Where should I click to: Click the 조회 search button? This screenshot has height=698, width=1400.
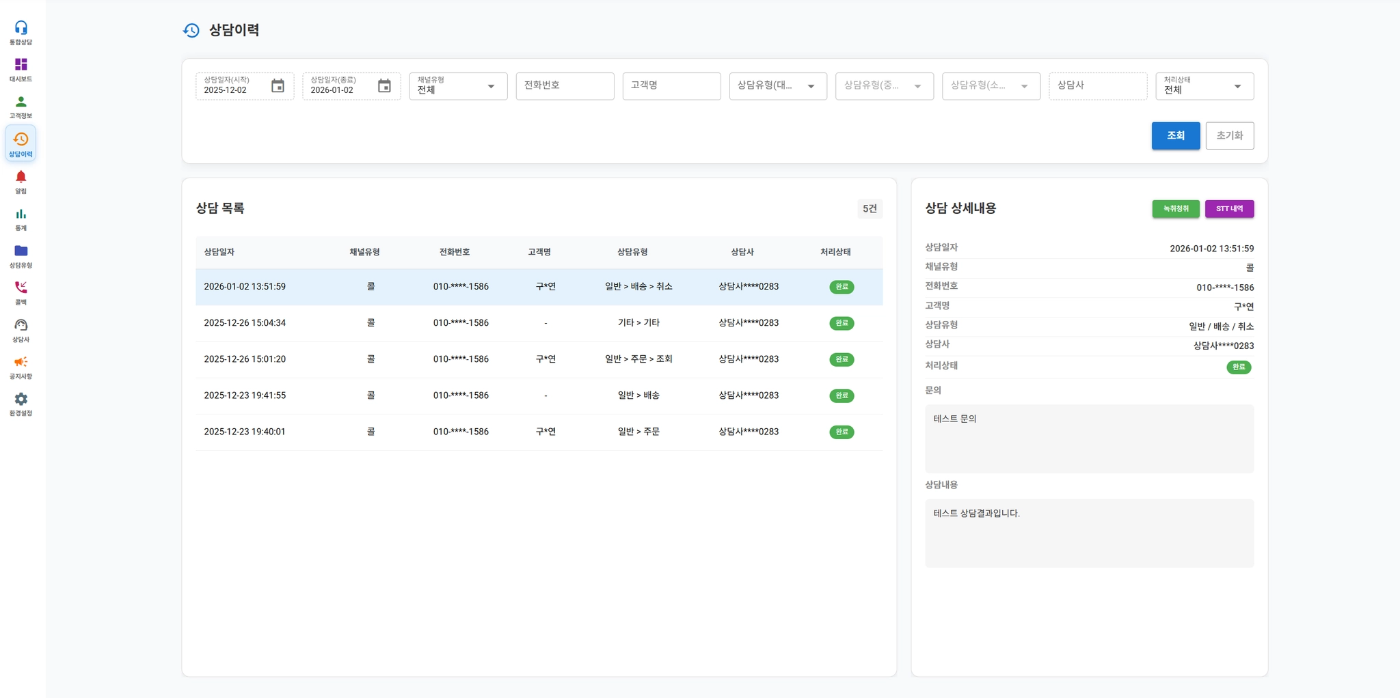point(1175,135)
